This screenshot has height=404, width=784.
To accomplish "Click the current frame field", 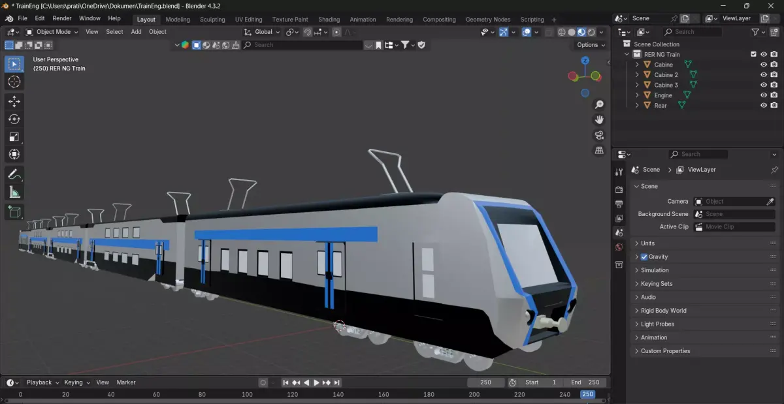I will tap(485, 382).
